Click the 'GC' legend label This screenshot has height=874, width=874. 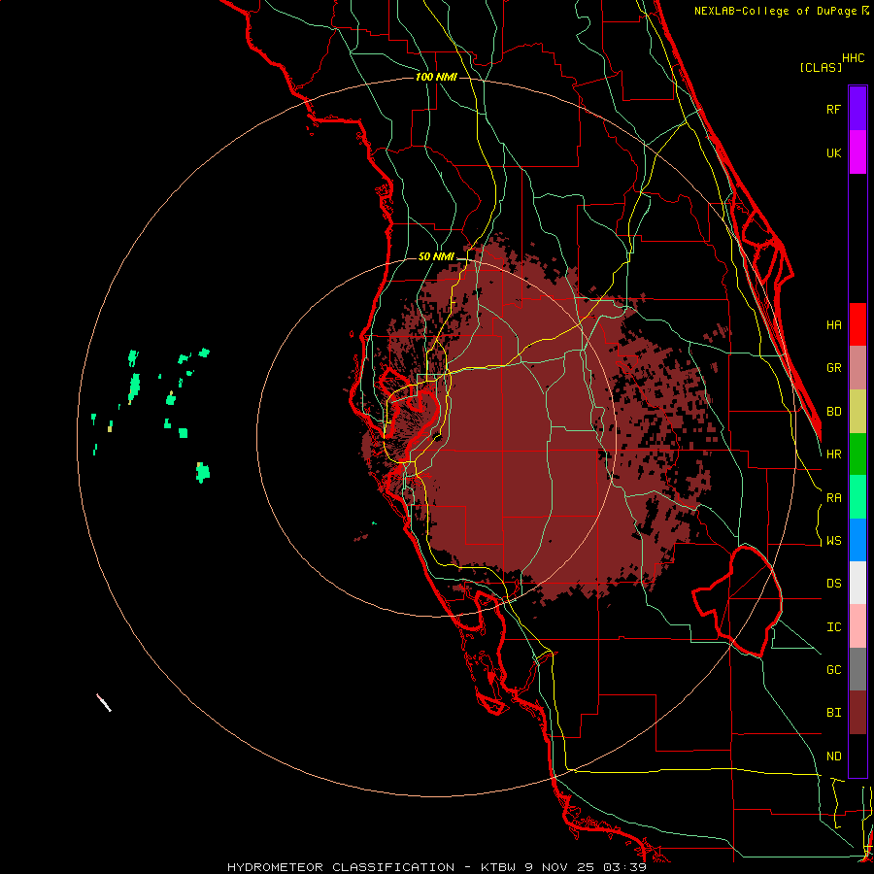pyautogui.click(x=833, y=670)
